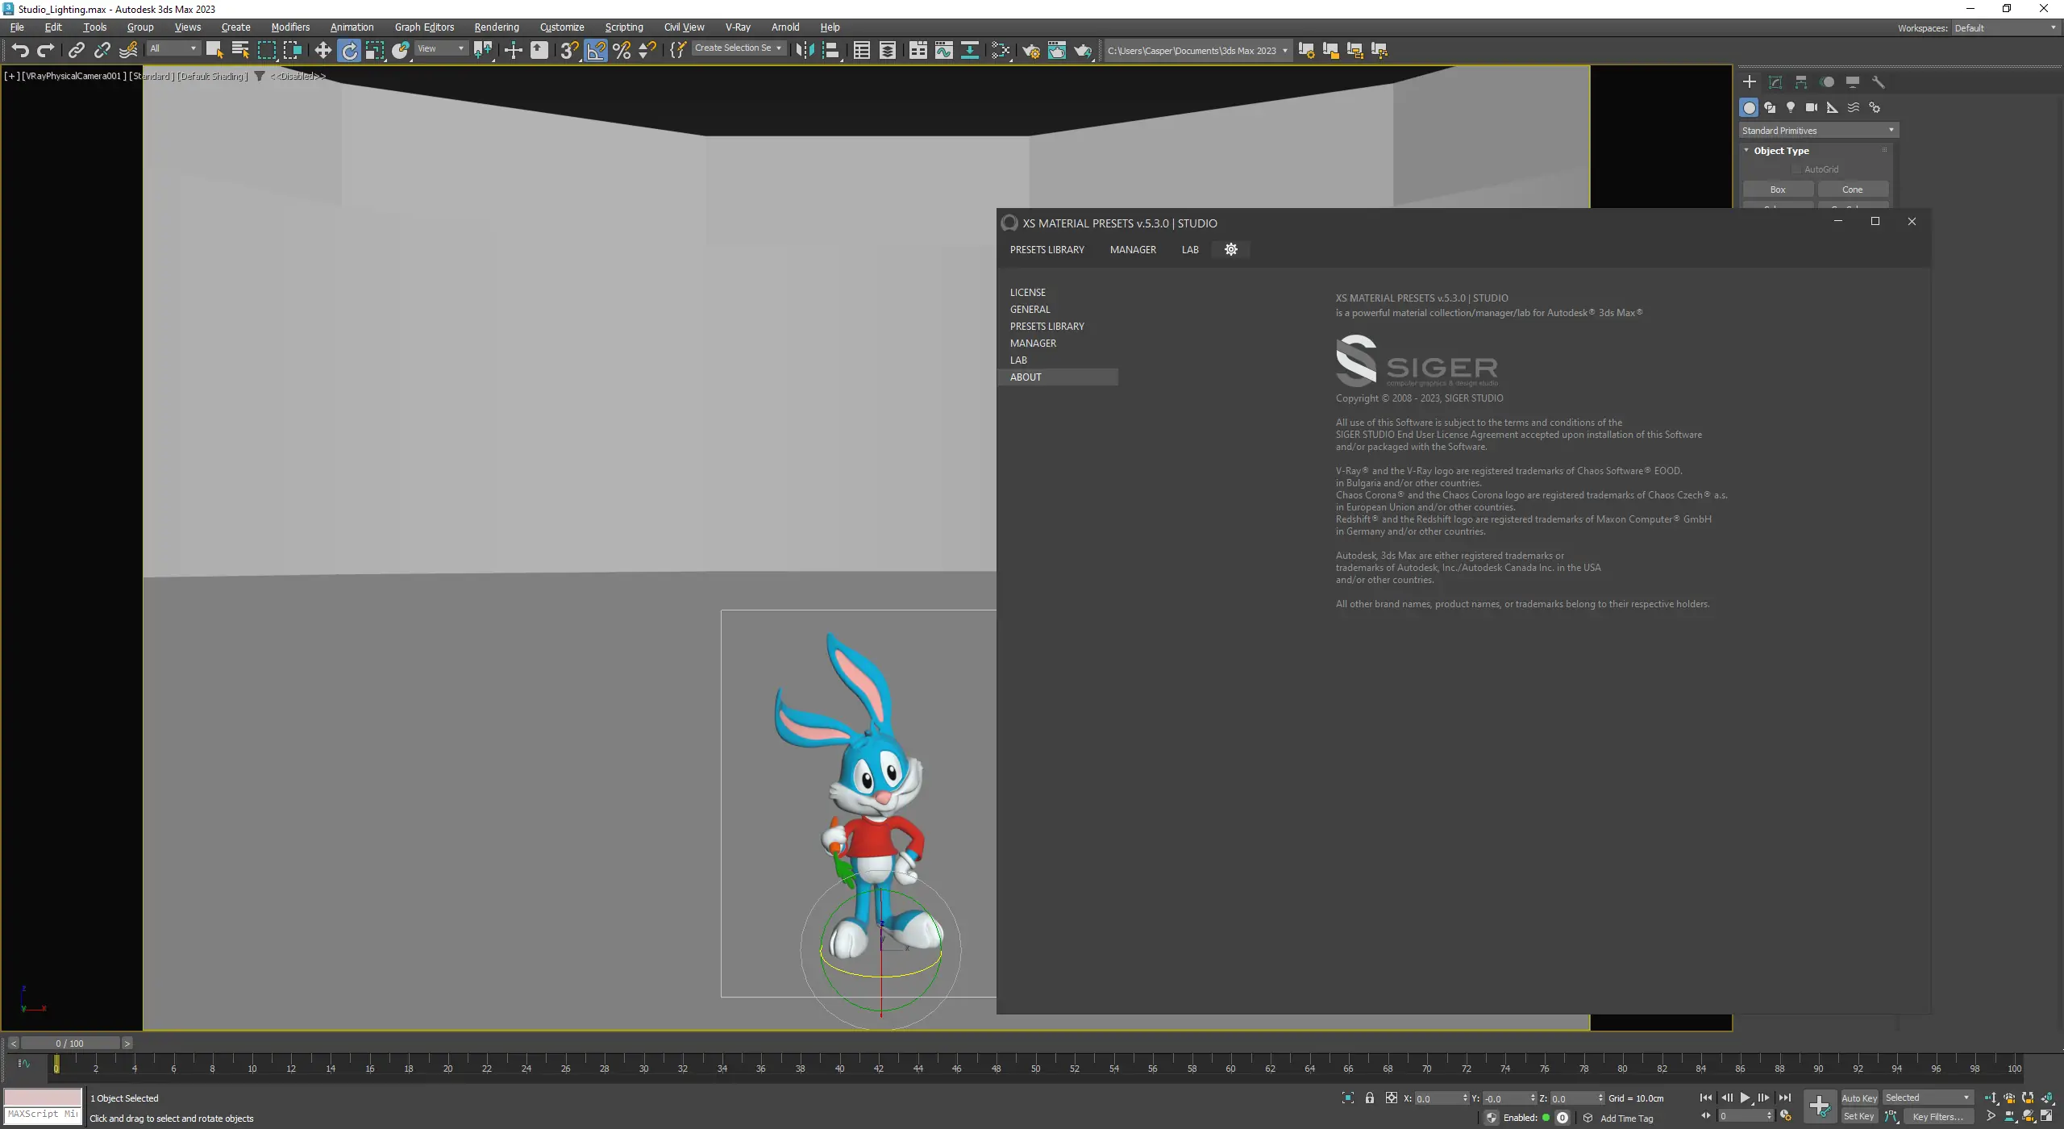Switch to PRESETS LIBRARY tab
Image resolution: width=2064 pixels, height=1129 pixels.
(1047, 250)
